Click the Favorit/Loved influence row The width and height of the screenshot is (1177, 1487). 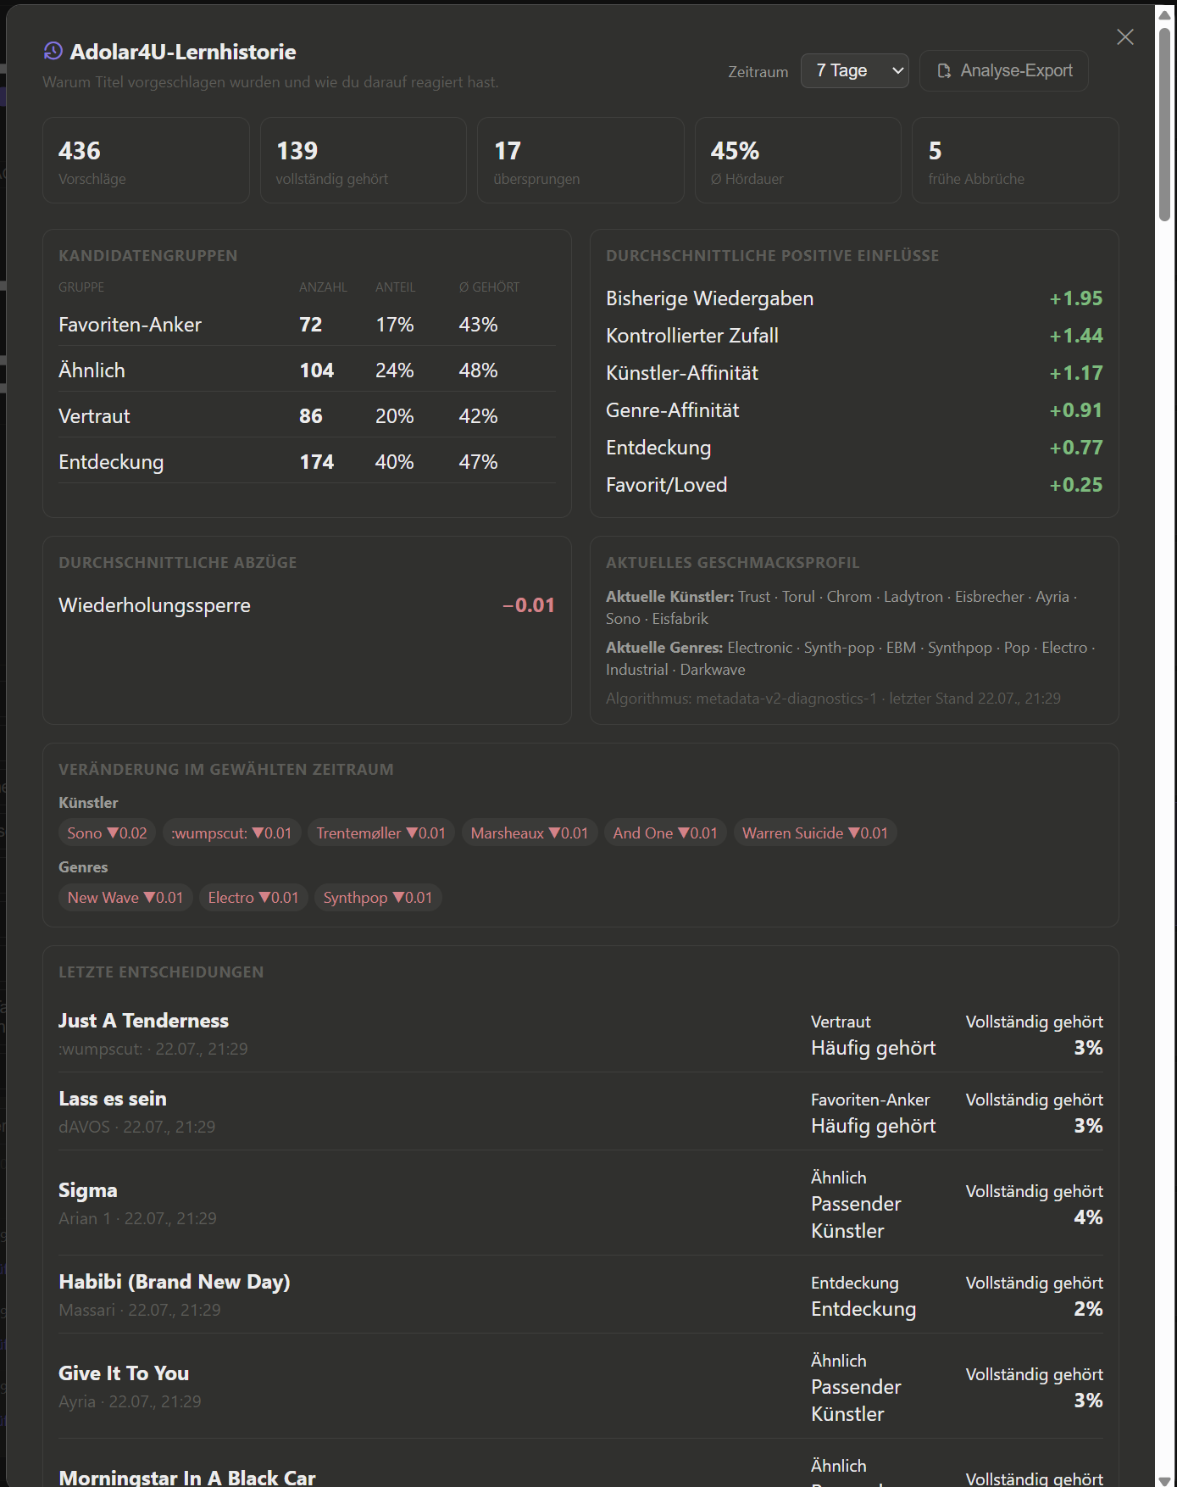pyautogui.click(x=854, y=485)
